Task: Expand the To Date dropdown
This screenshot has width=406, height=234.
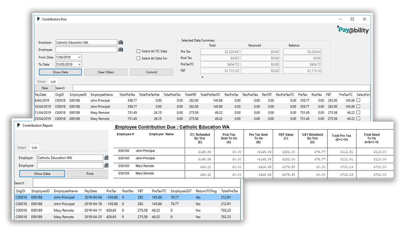Action: tap(79, 65)
